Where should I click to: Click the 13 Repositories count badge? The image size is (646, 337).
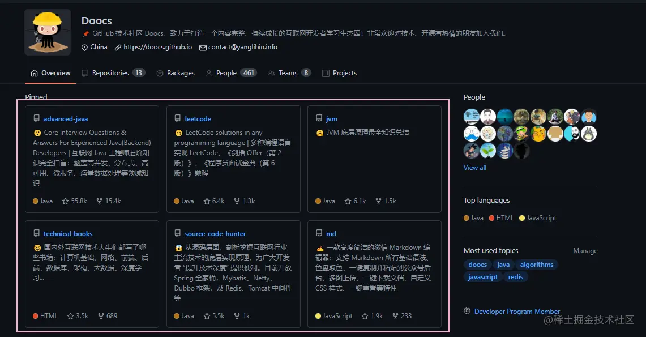tap(139, 73)
